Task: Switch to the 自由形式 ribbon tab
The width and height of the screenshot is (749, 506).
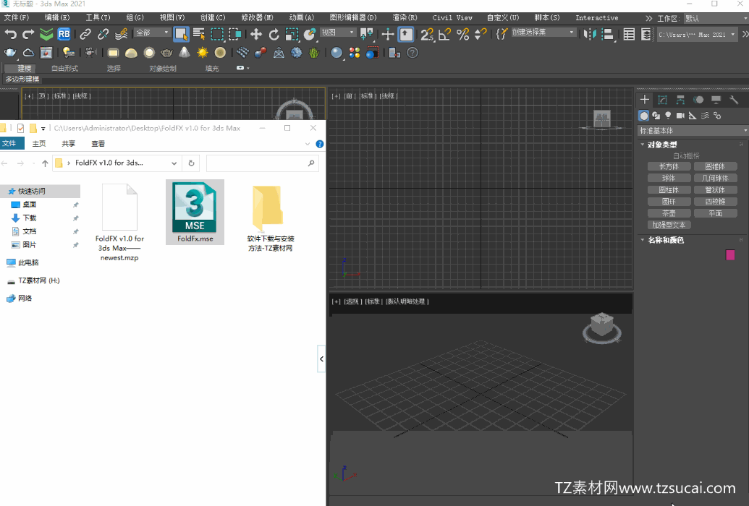Action: coord(64,69)
